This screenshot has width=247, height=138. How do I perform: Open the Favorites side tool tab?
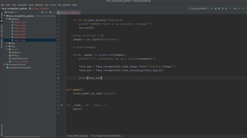tap(2, 130)
